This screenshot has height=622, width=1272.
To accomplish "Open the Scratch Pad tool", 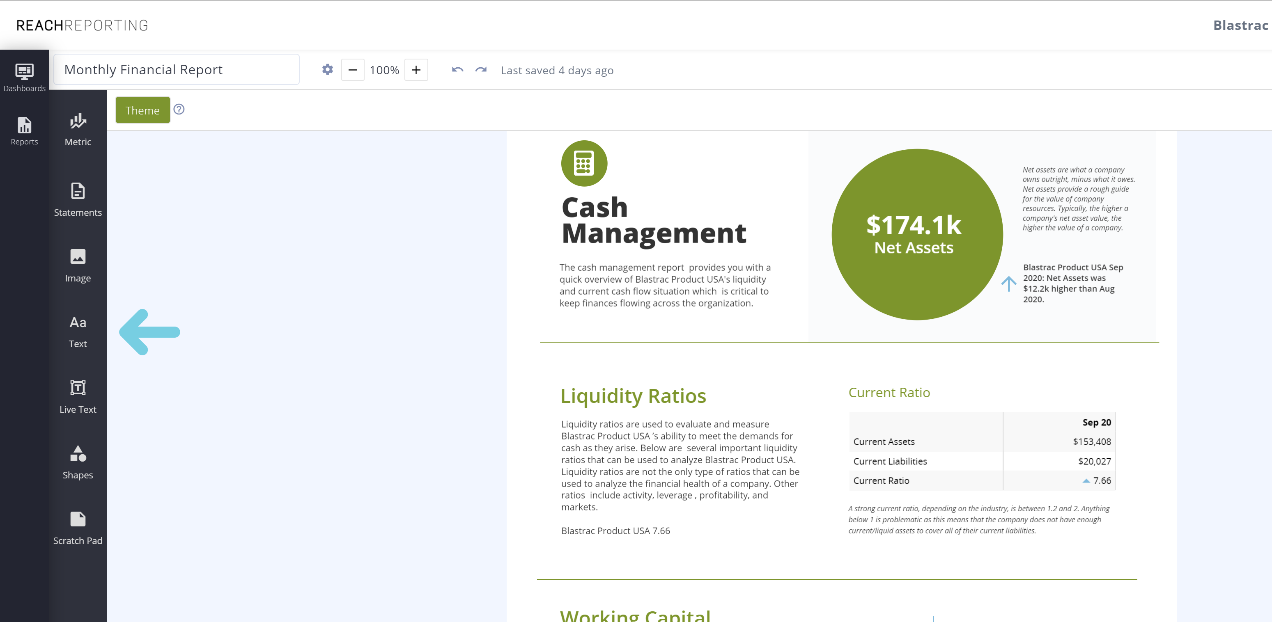I will 78,528.
